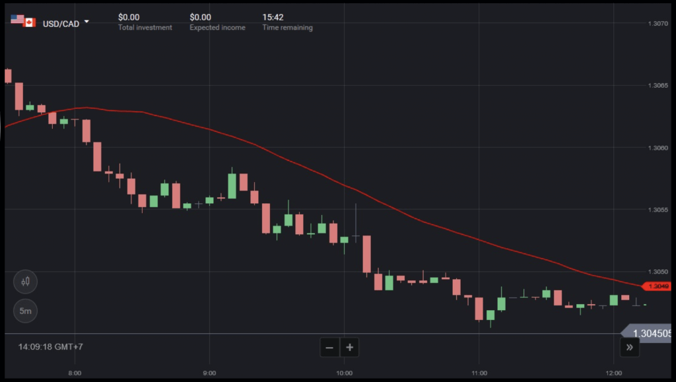
Task: Click the 1.3065 price axis label
Action: click(x=658, y=85)
